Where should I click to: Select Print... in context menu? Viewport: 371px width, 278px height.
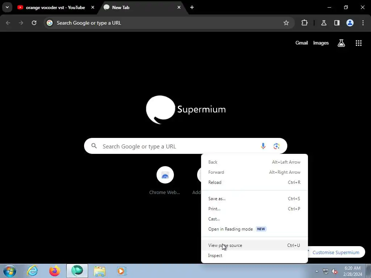click(x=254, y=209)
